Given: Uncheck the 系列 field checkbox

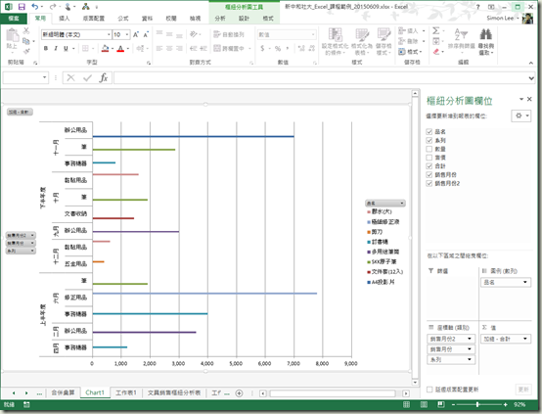Looking at the screenshot, I should coord(429,140).
